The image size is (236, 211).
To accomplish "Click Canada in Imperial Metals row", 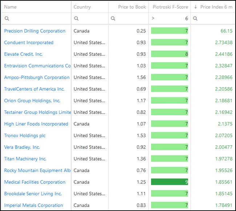I will point(81,205).
